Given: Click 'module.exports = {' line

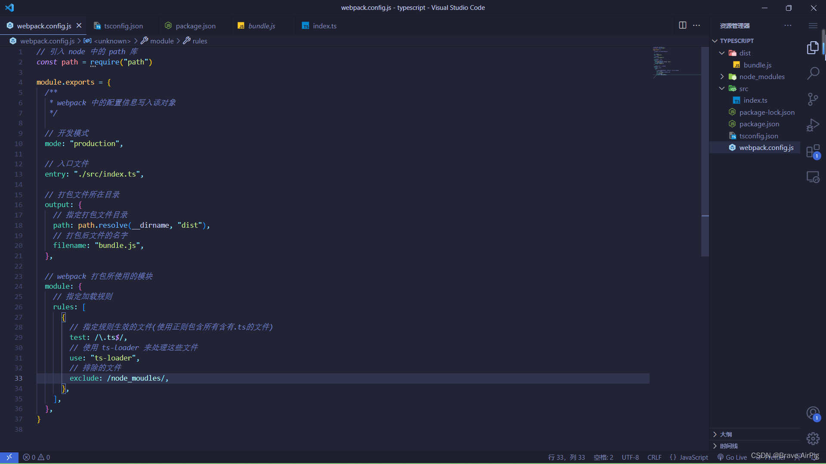Looking at the screenshot, I should (74, 82).
